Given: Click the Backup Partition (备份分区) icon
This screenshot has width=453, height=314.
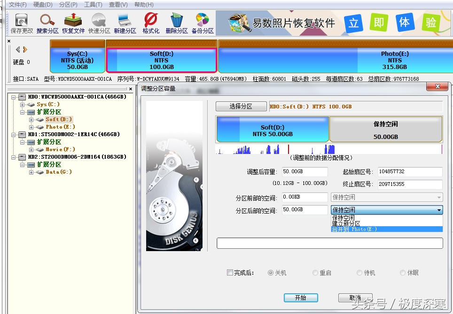Looking at the screenshot, I should coord(203,23).
